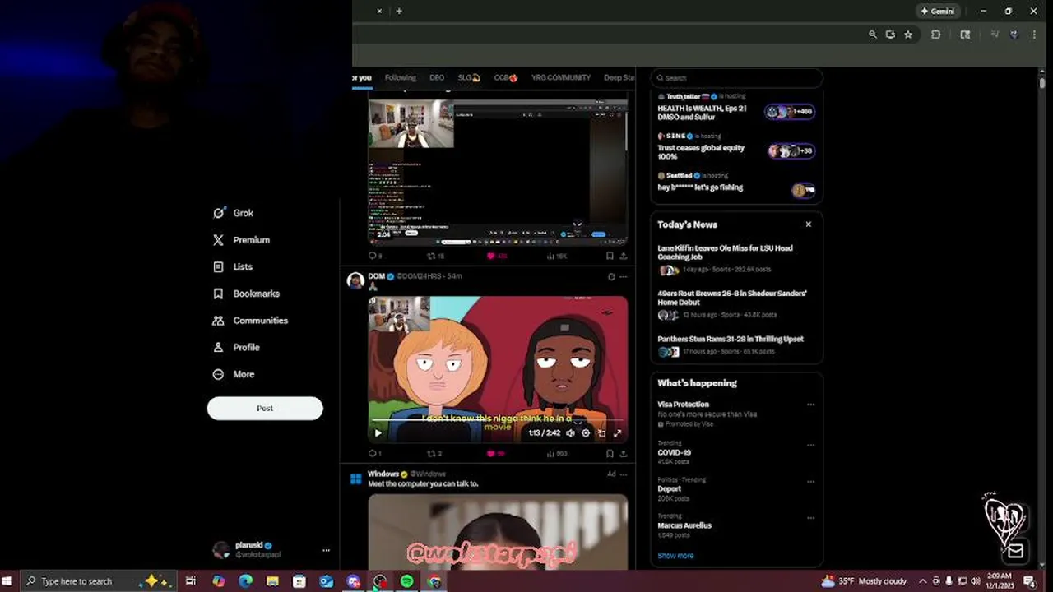Open the taskbar volume control
The height and width of the screenshot is (592, 1053).
tap(976, 581)
